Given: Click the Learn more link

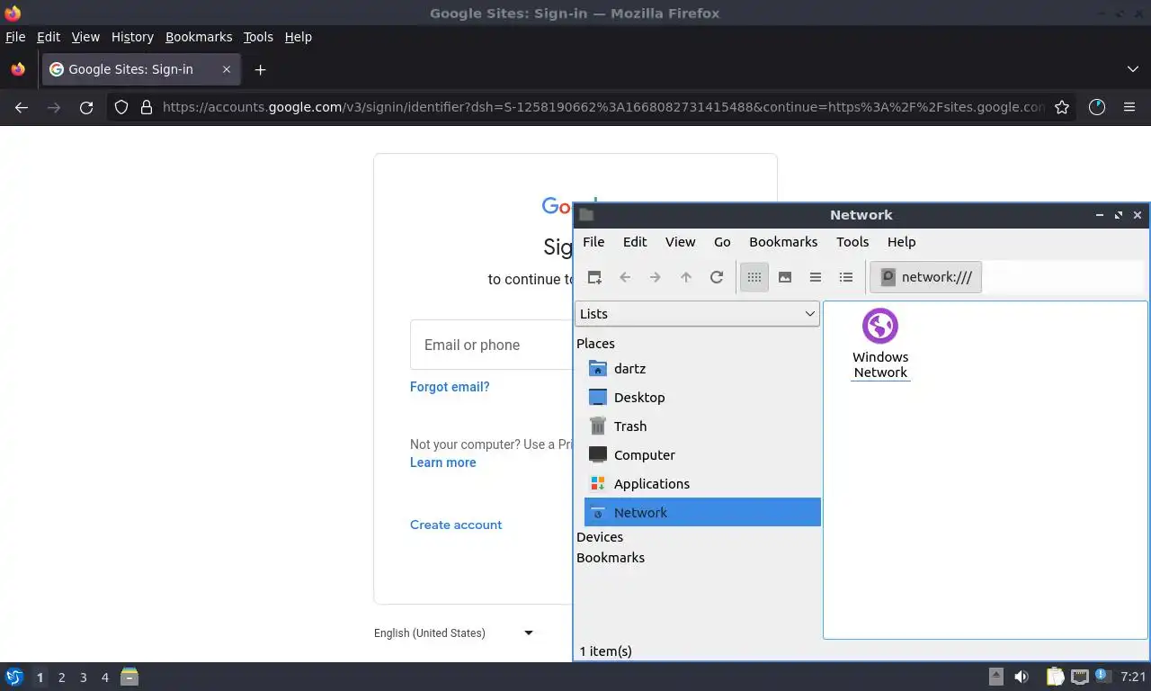Looking at the screenshot, I should pos(443,462).
